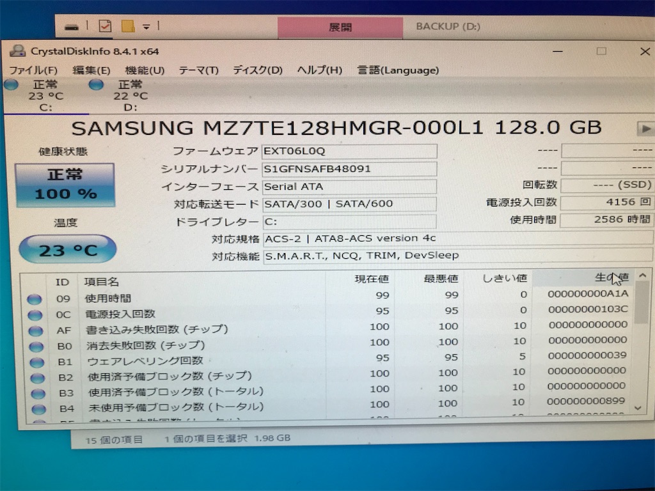655x491 pixels.
Task: Select the 電源投入回数 attribute name in table
Action: [120, 313]
